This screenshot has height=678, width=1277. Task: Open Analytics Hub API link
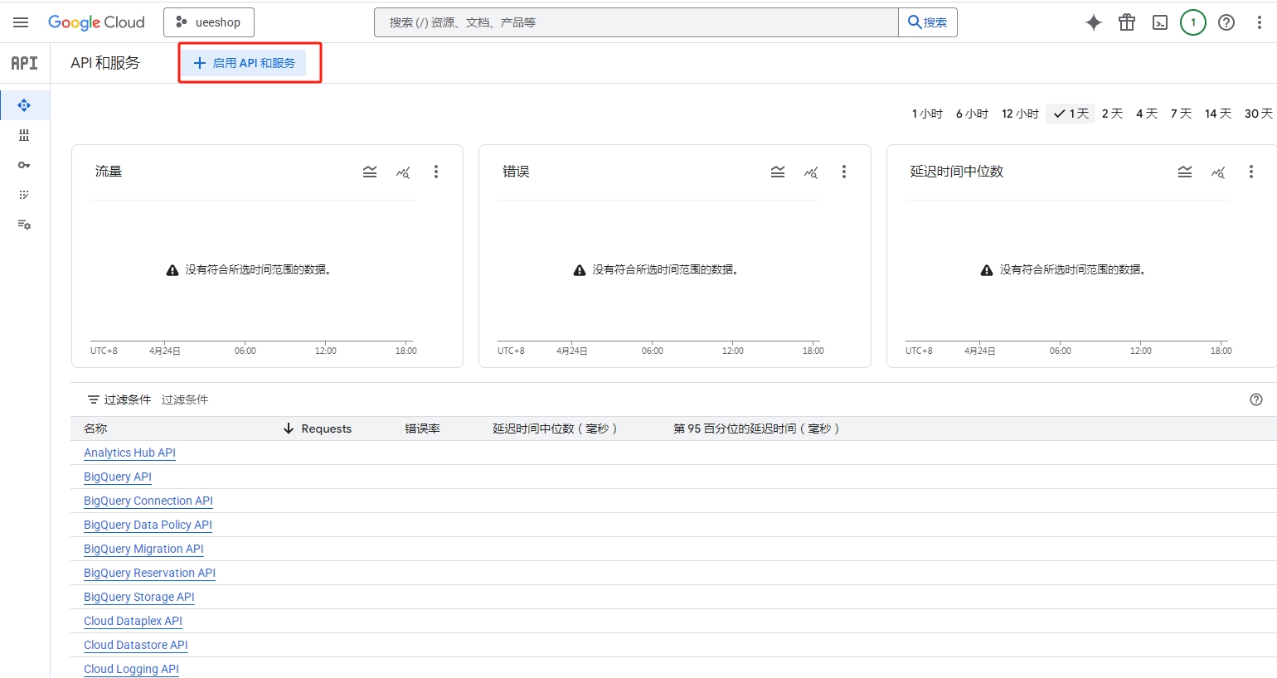[x=129, y=453]
